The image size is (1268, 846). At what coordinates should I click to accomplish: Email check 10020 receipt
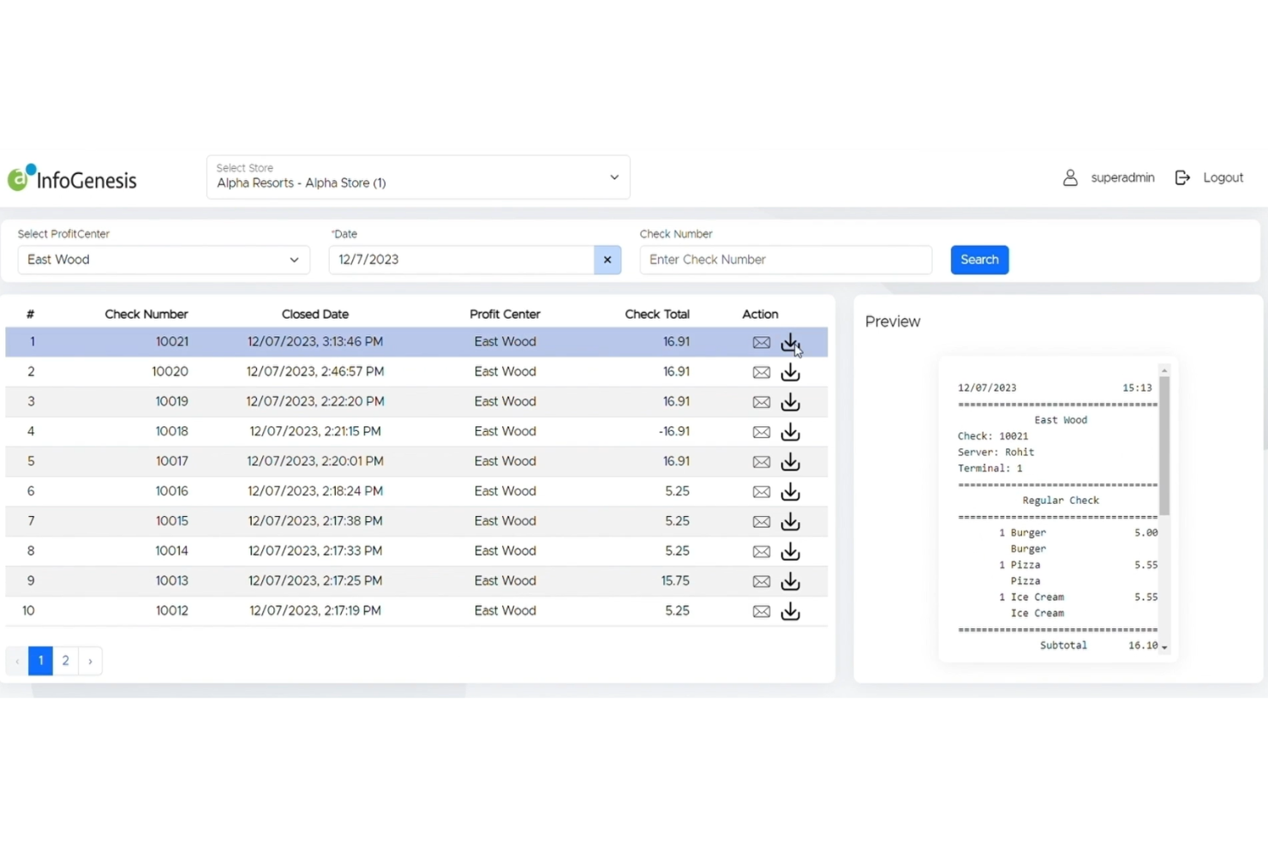tap(761, 373)
